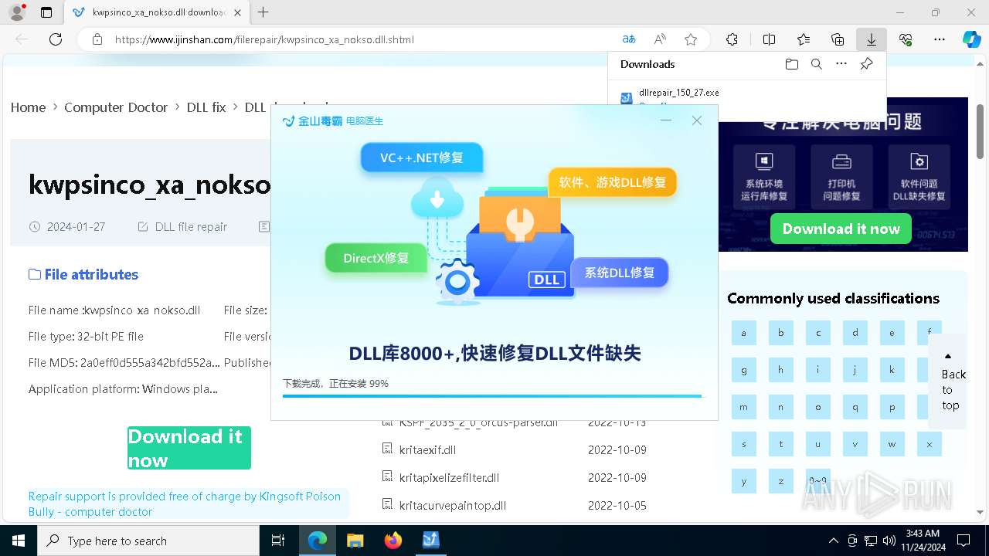Image resolution: width=989 pixels, height=556 pixels.
Task: Open the profile avatar icon
Action: 17,12
